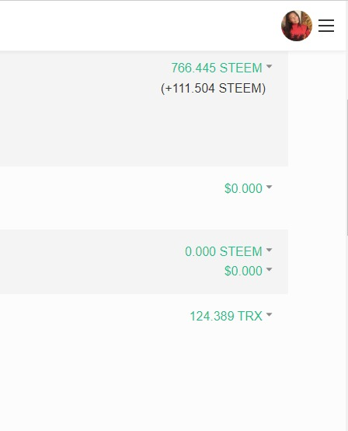Expand arrow beside 0.000 STEEM
This screenshot has width=348, height=431.
[x=269, y=250]
